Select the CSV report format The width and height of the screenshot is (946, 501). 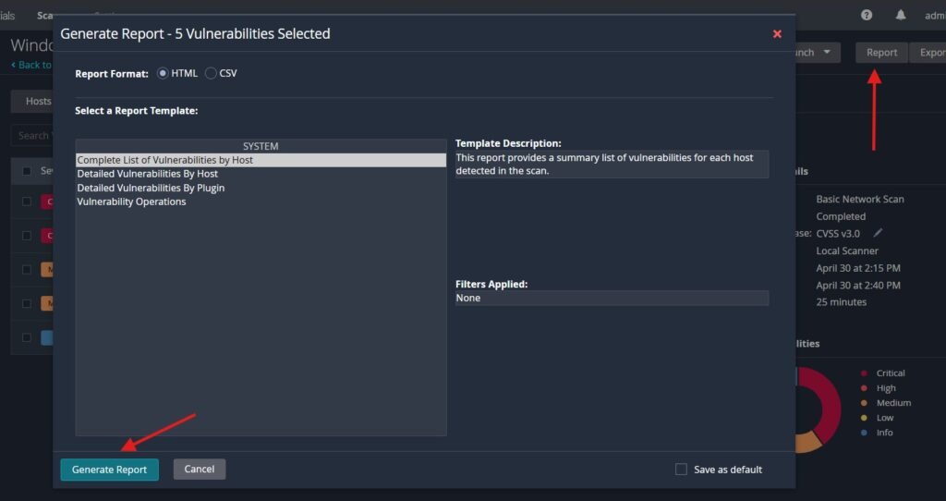click(x=212, y=73)
